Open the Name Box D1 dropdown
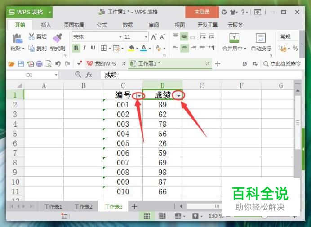The image size is (311, 227). pyautogui.click(x=56, y=75)
